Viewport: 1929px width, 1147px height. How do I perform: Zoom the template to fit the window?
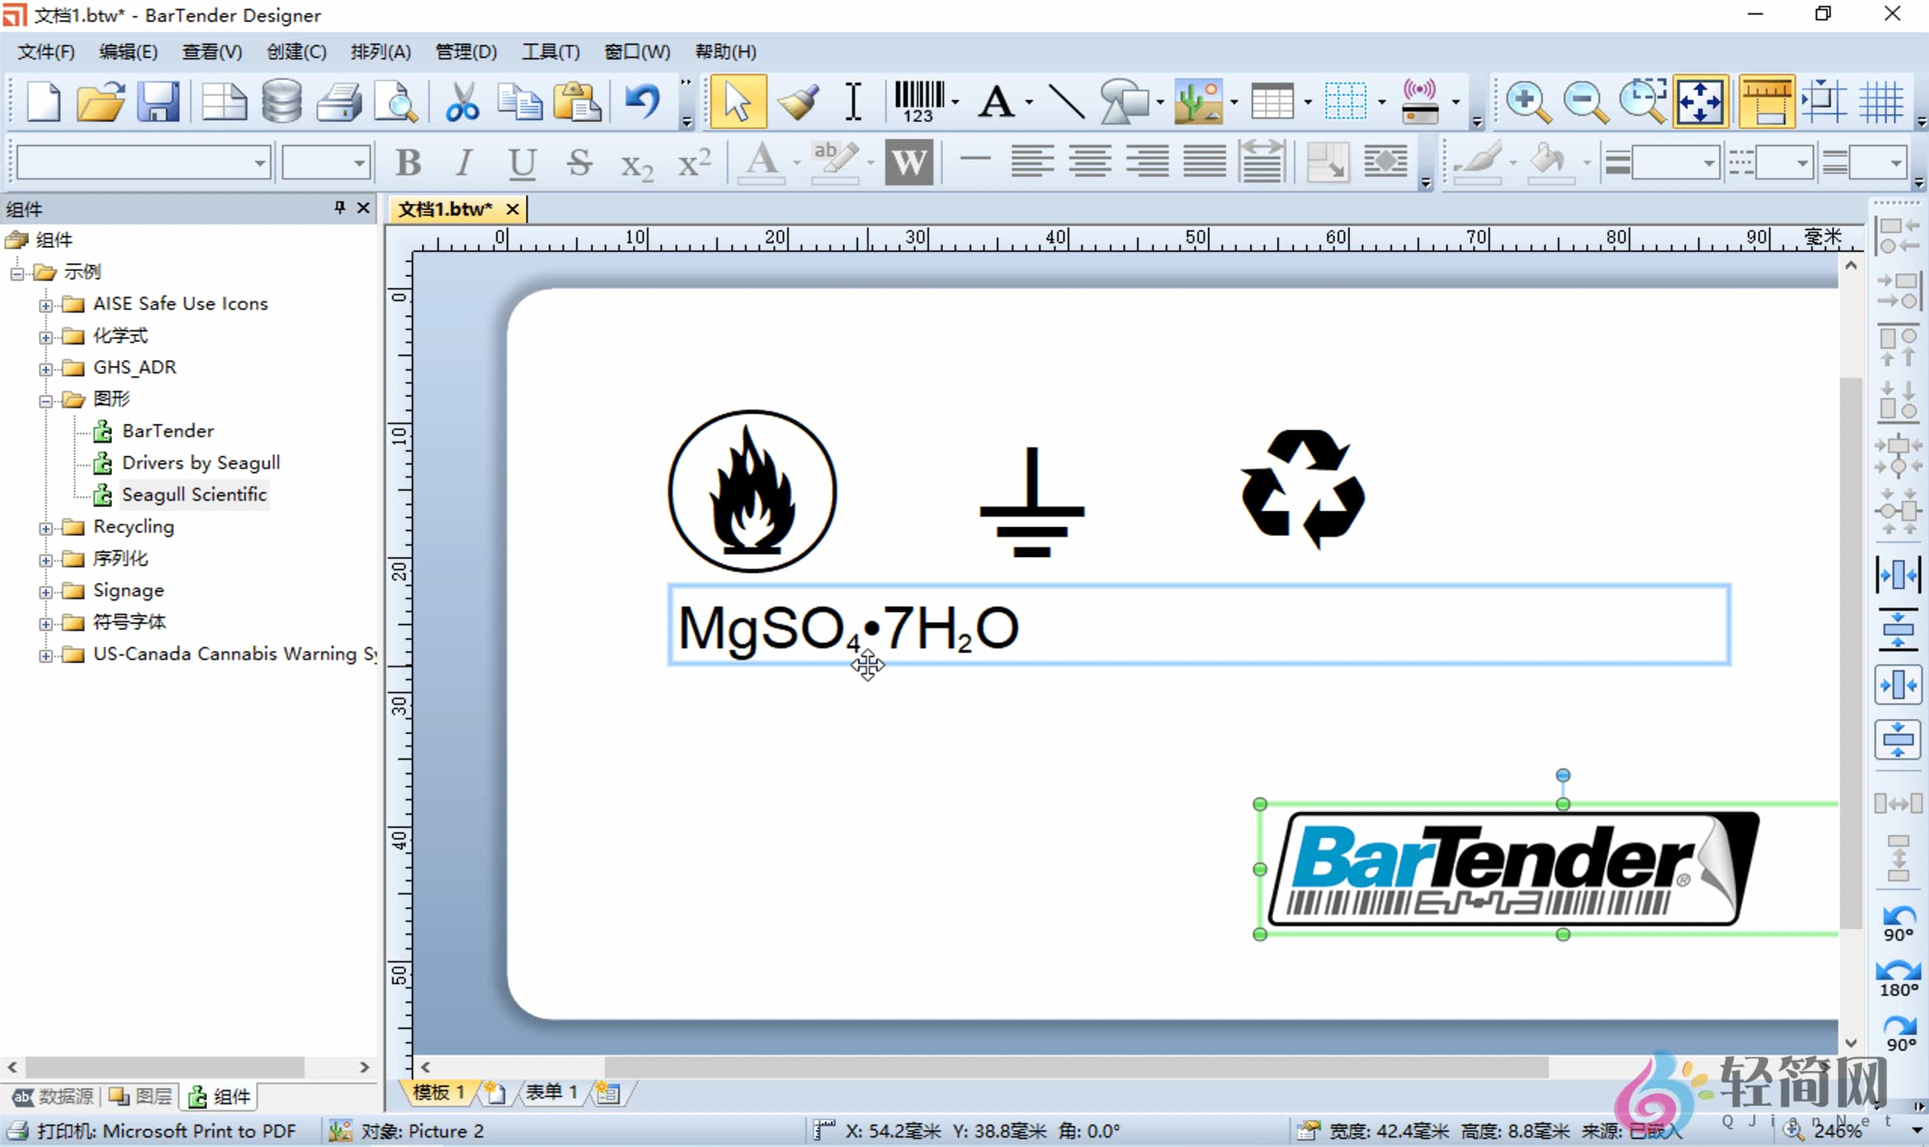click(x=1700, y=101)
